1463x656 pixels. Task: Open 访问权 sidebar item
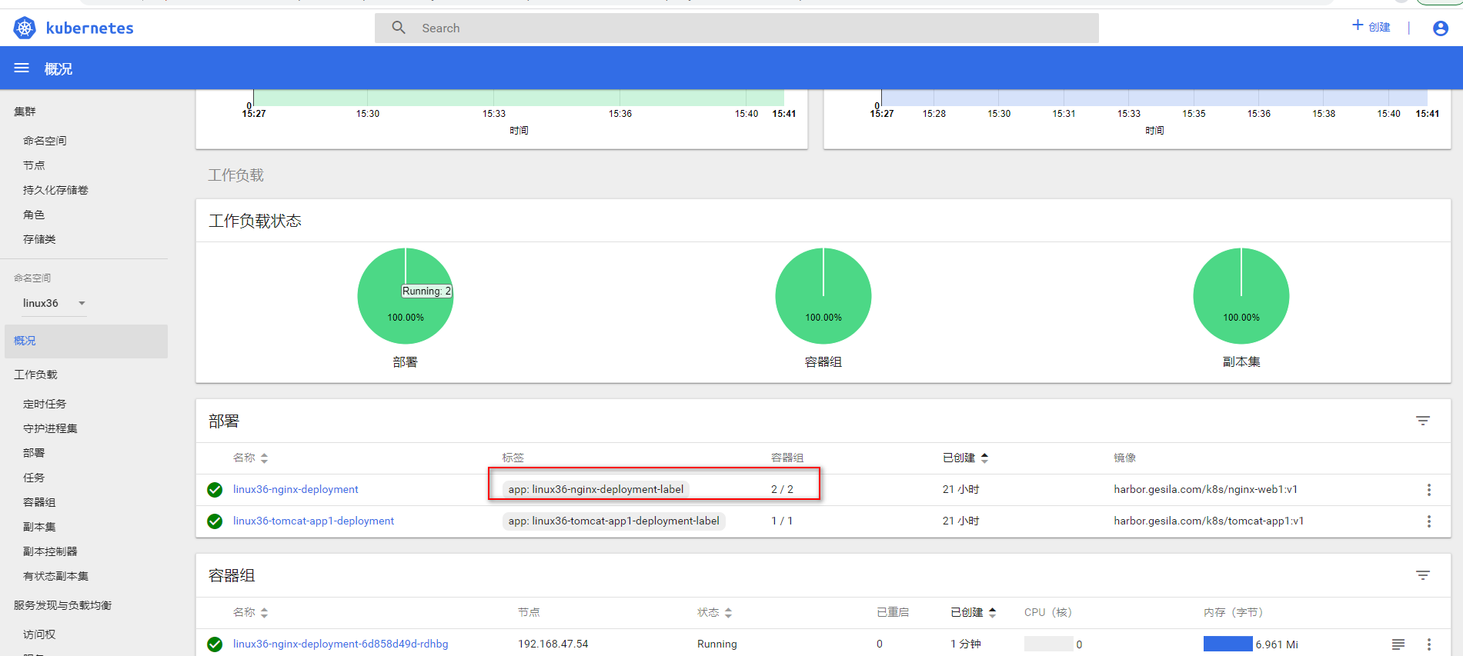click(x=39, y=634)
